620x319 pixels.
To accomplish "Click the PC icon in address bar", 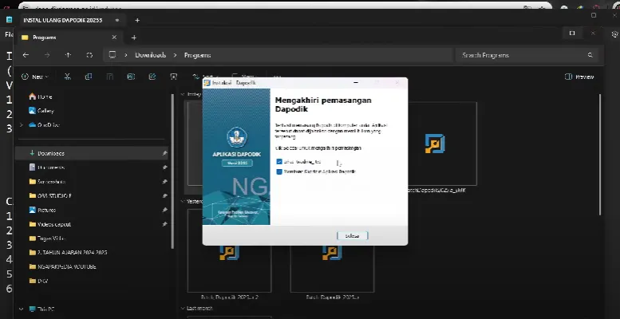I will coord(113,55).
